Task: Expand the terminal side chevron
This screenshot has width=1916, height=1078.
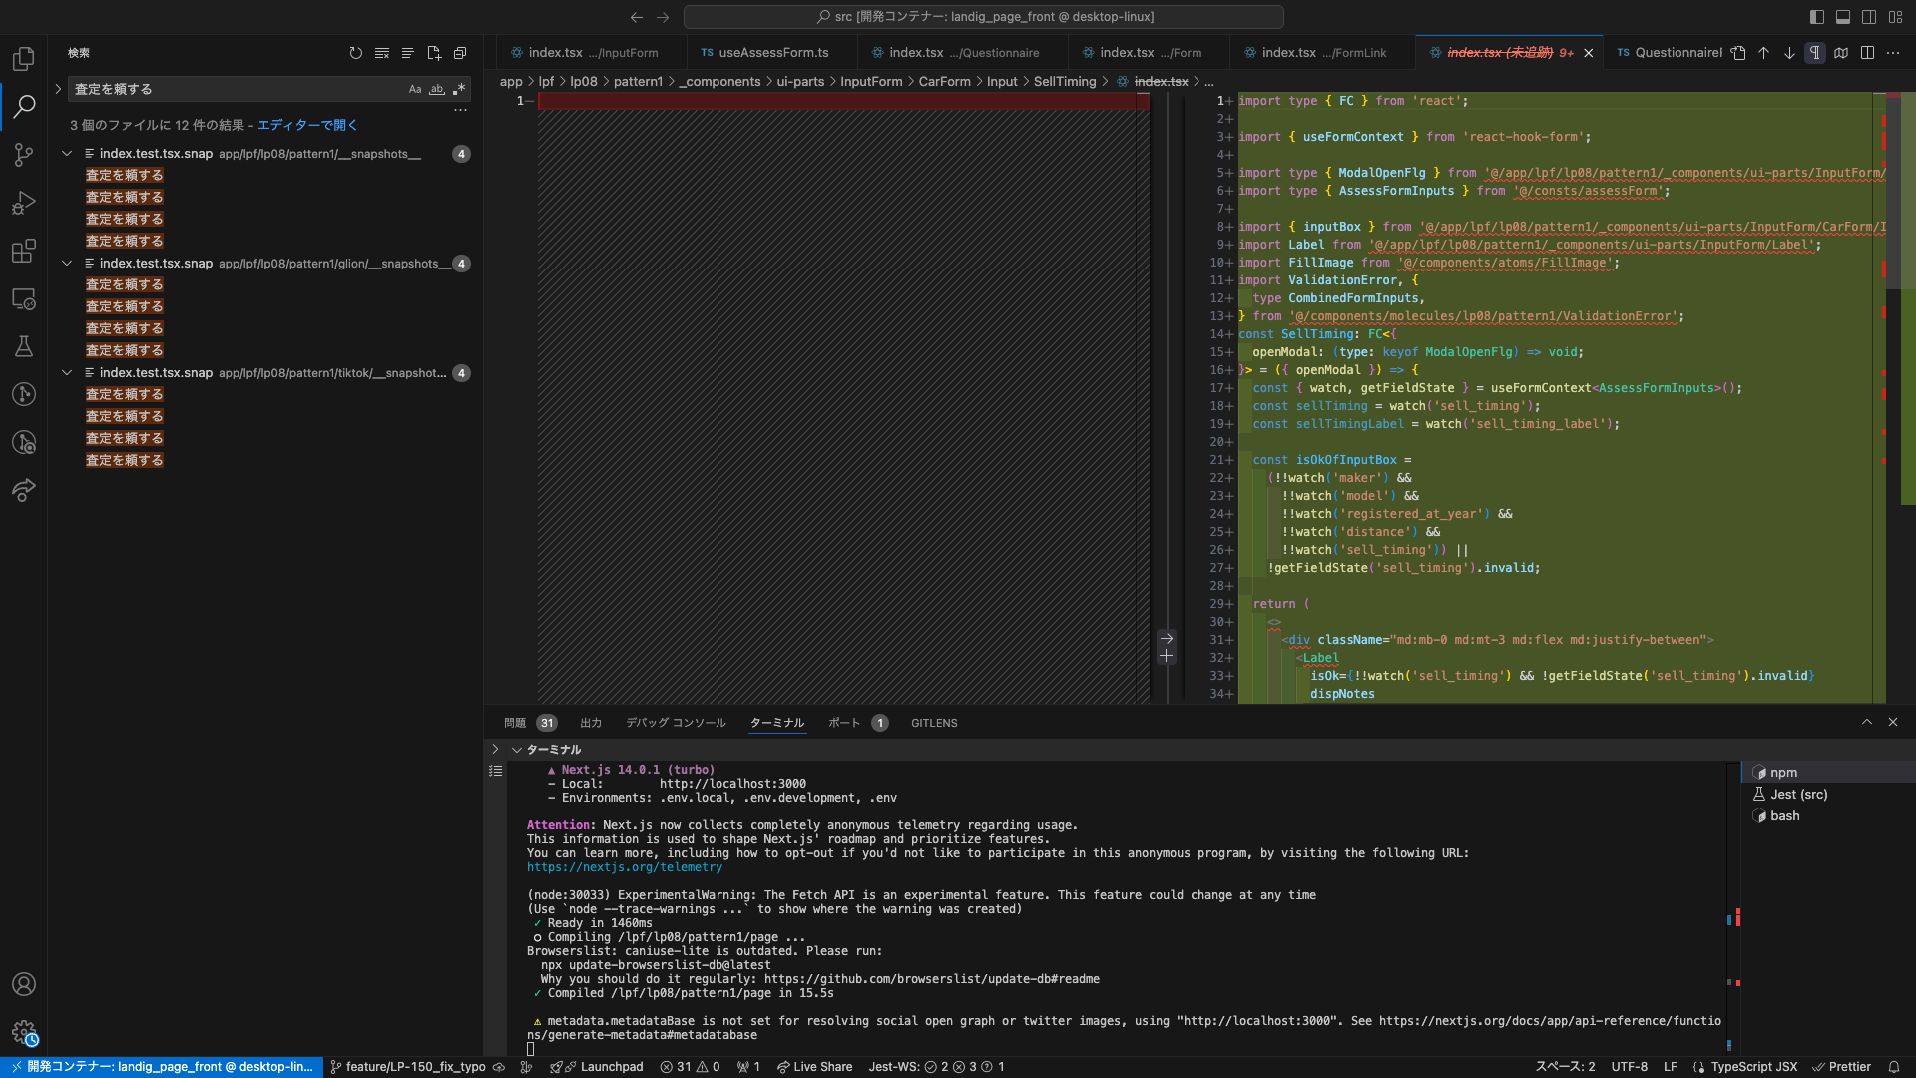Action: tap(495, 749)
